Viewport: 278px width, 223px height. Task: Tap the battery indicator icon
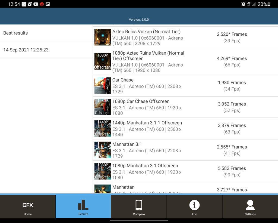pos(269,4)
